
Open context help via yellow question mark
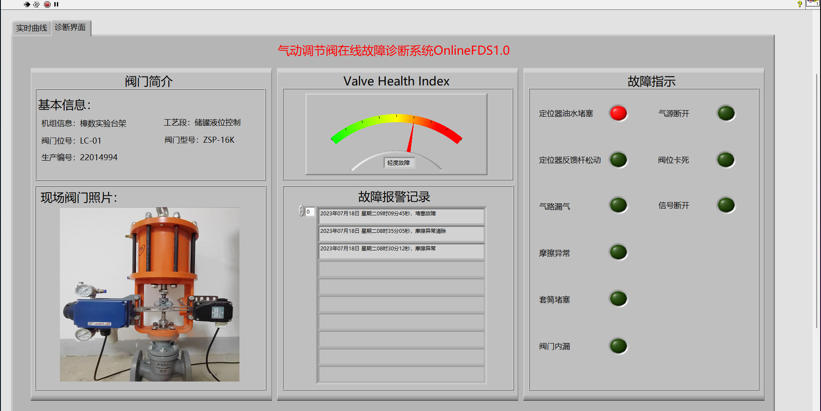(799, 4)
